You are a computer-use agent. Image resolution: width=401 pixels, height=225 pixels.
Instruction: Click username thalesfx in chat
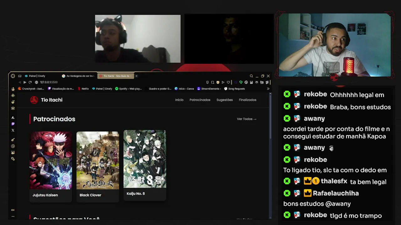[x=334, y=181]
